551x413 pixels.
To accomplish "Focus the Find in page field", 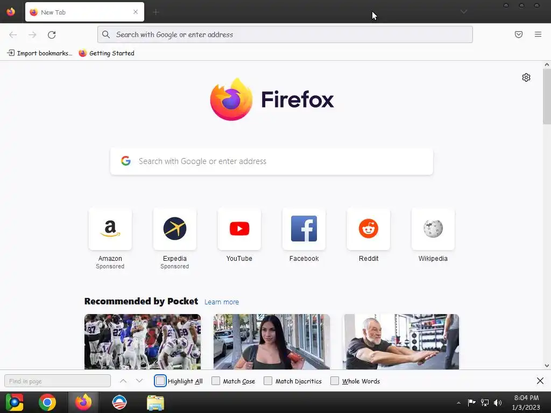I will pos(58,381).
